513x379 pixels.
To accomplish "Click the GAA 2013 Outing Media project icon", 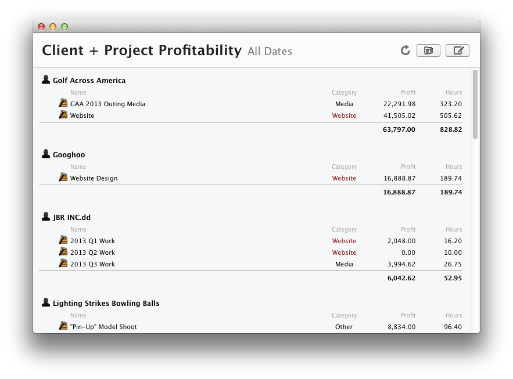I will point(63,103).
